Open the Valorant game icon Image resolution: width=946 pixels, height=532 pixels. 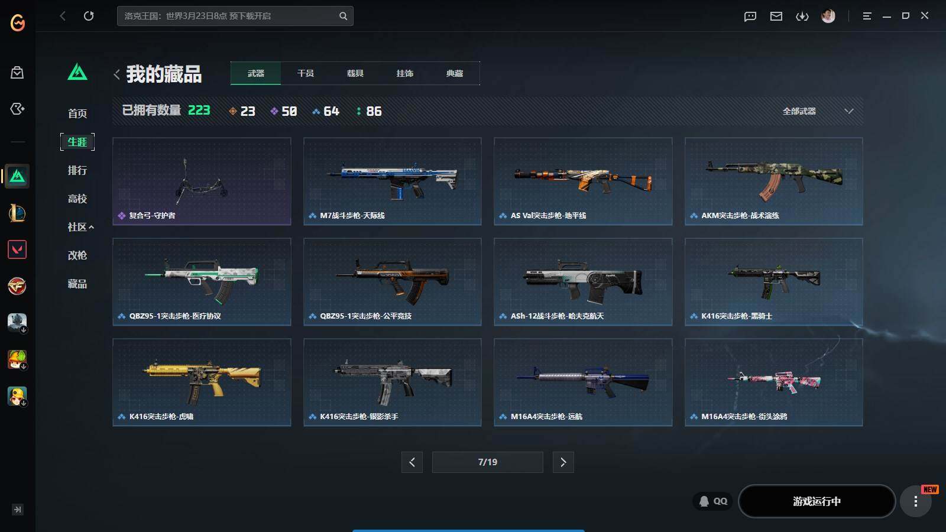[x=17, y=249]
